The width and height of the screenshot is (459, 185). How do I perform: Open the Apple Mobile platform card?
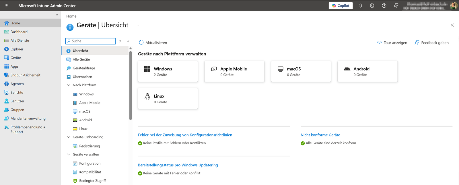pos(234,71)
